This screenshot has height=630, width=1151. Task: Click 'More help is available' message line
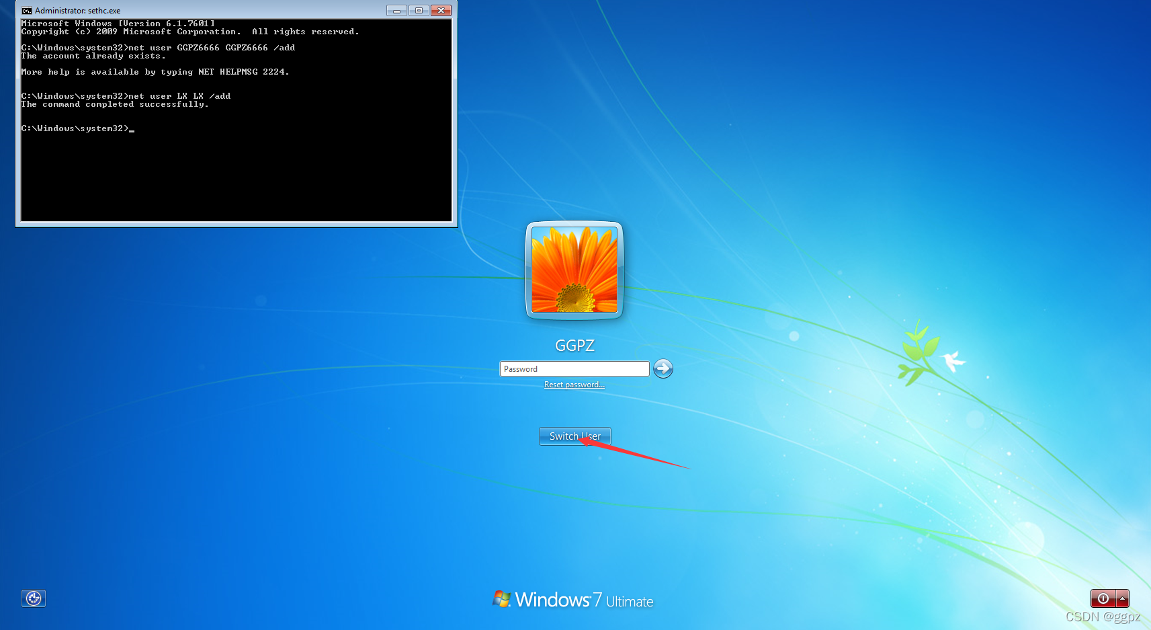[155, 72]
